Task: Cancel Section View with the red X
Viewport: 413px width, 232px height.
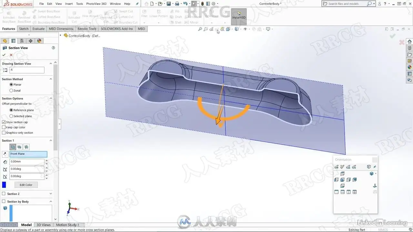Action: 11,55
